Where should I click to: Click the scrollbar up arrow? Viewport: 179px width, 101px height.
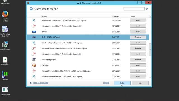pyautogui.click(x=150, y=17)
